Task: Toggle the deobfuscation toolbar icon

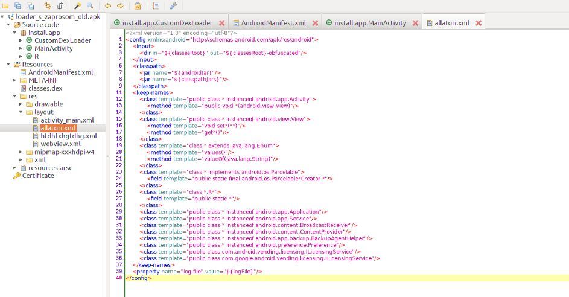Action: click(x=138, y=5)
